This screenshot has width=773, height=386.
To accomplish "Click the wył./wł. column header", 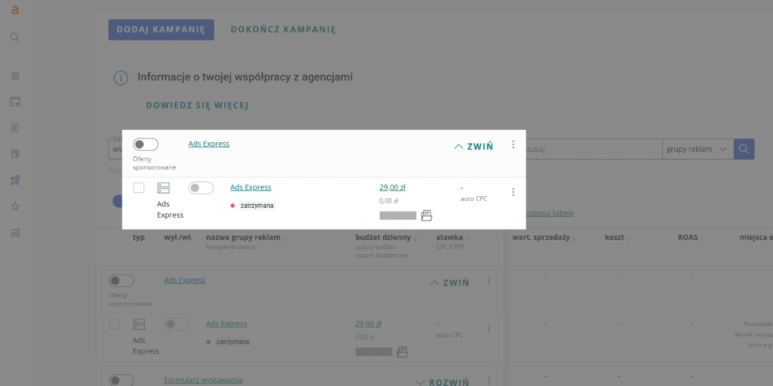I will 178,237.
